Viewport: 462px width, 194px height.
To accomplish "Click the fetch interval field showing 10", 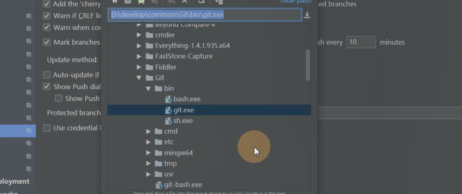I will point(361,42).
